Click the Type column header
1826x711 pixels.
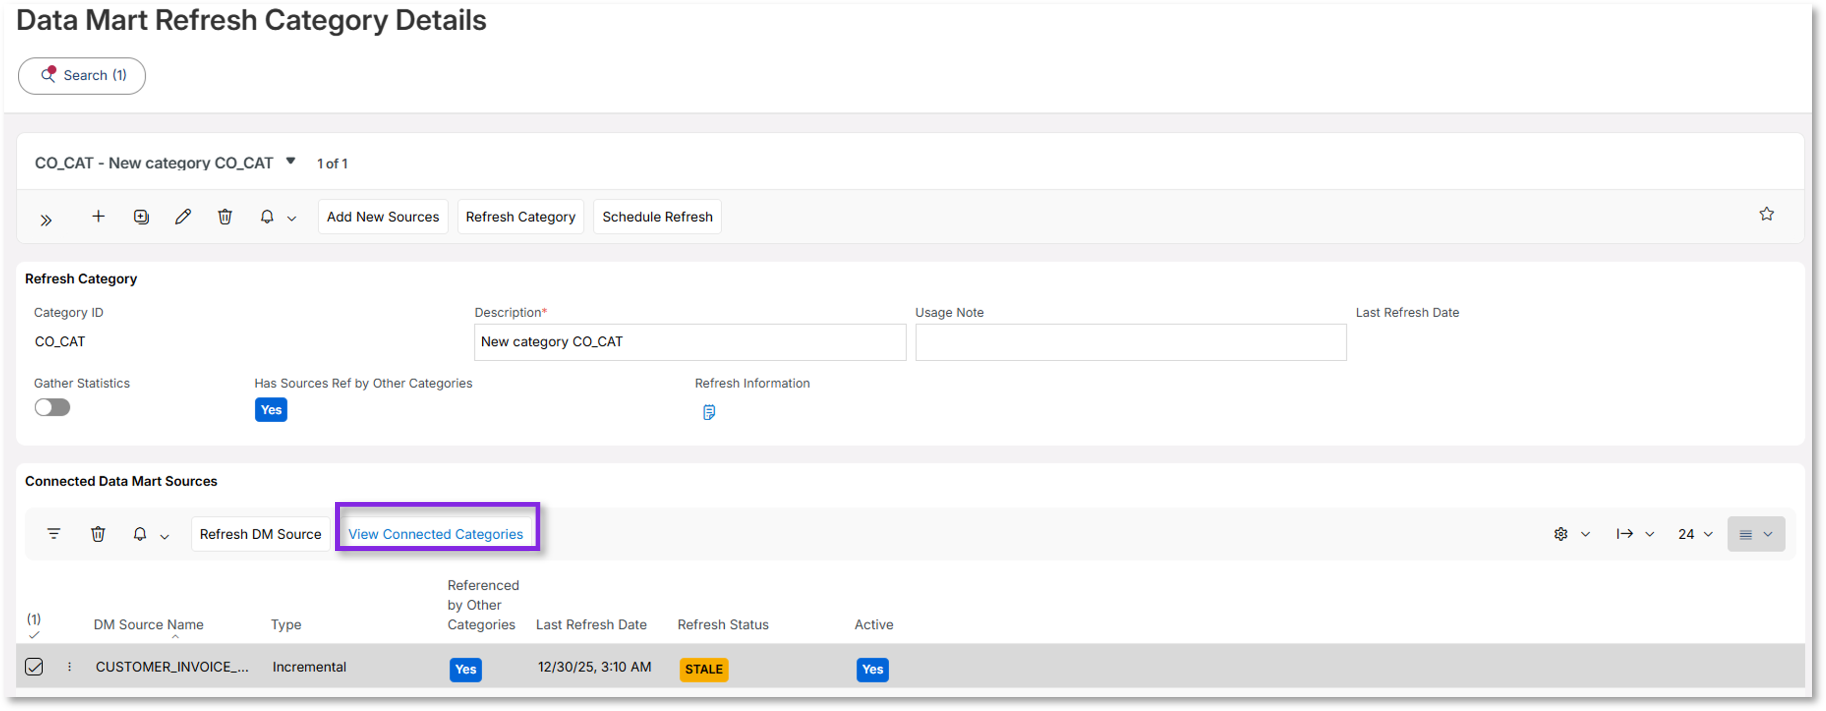[286, 625]
